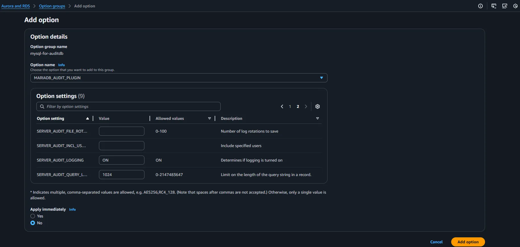Go to the Option groups breadcrumb
The width and height of the screenshot is (520, 247).
[x=52, y=6]
